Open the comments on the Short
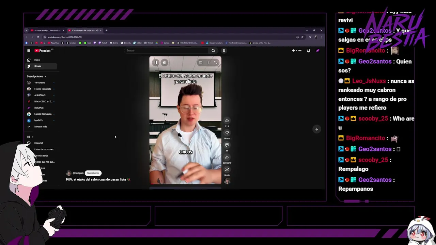 (x=227, y=145)
